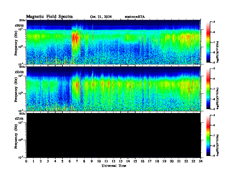Open the dD/dt spectrogram plot
This screenshot has height=185, width=239.
[x=113, y=89]
